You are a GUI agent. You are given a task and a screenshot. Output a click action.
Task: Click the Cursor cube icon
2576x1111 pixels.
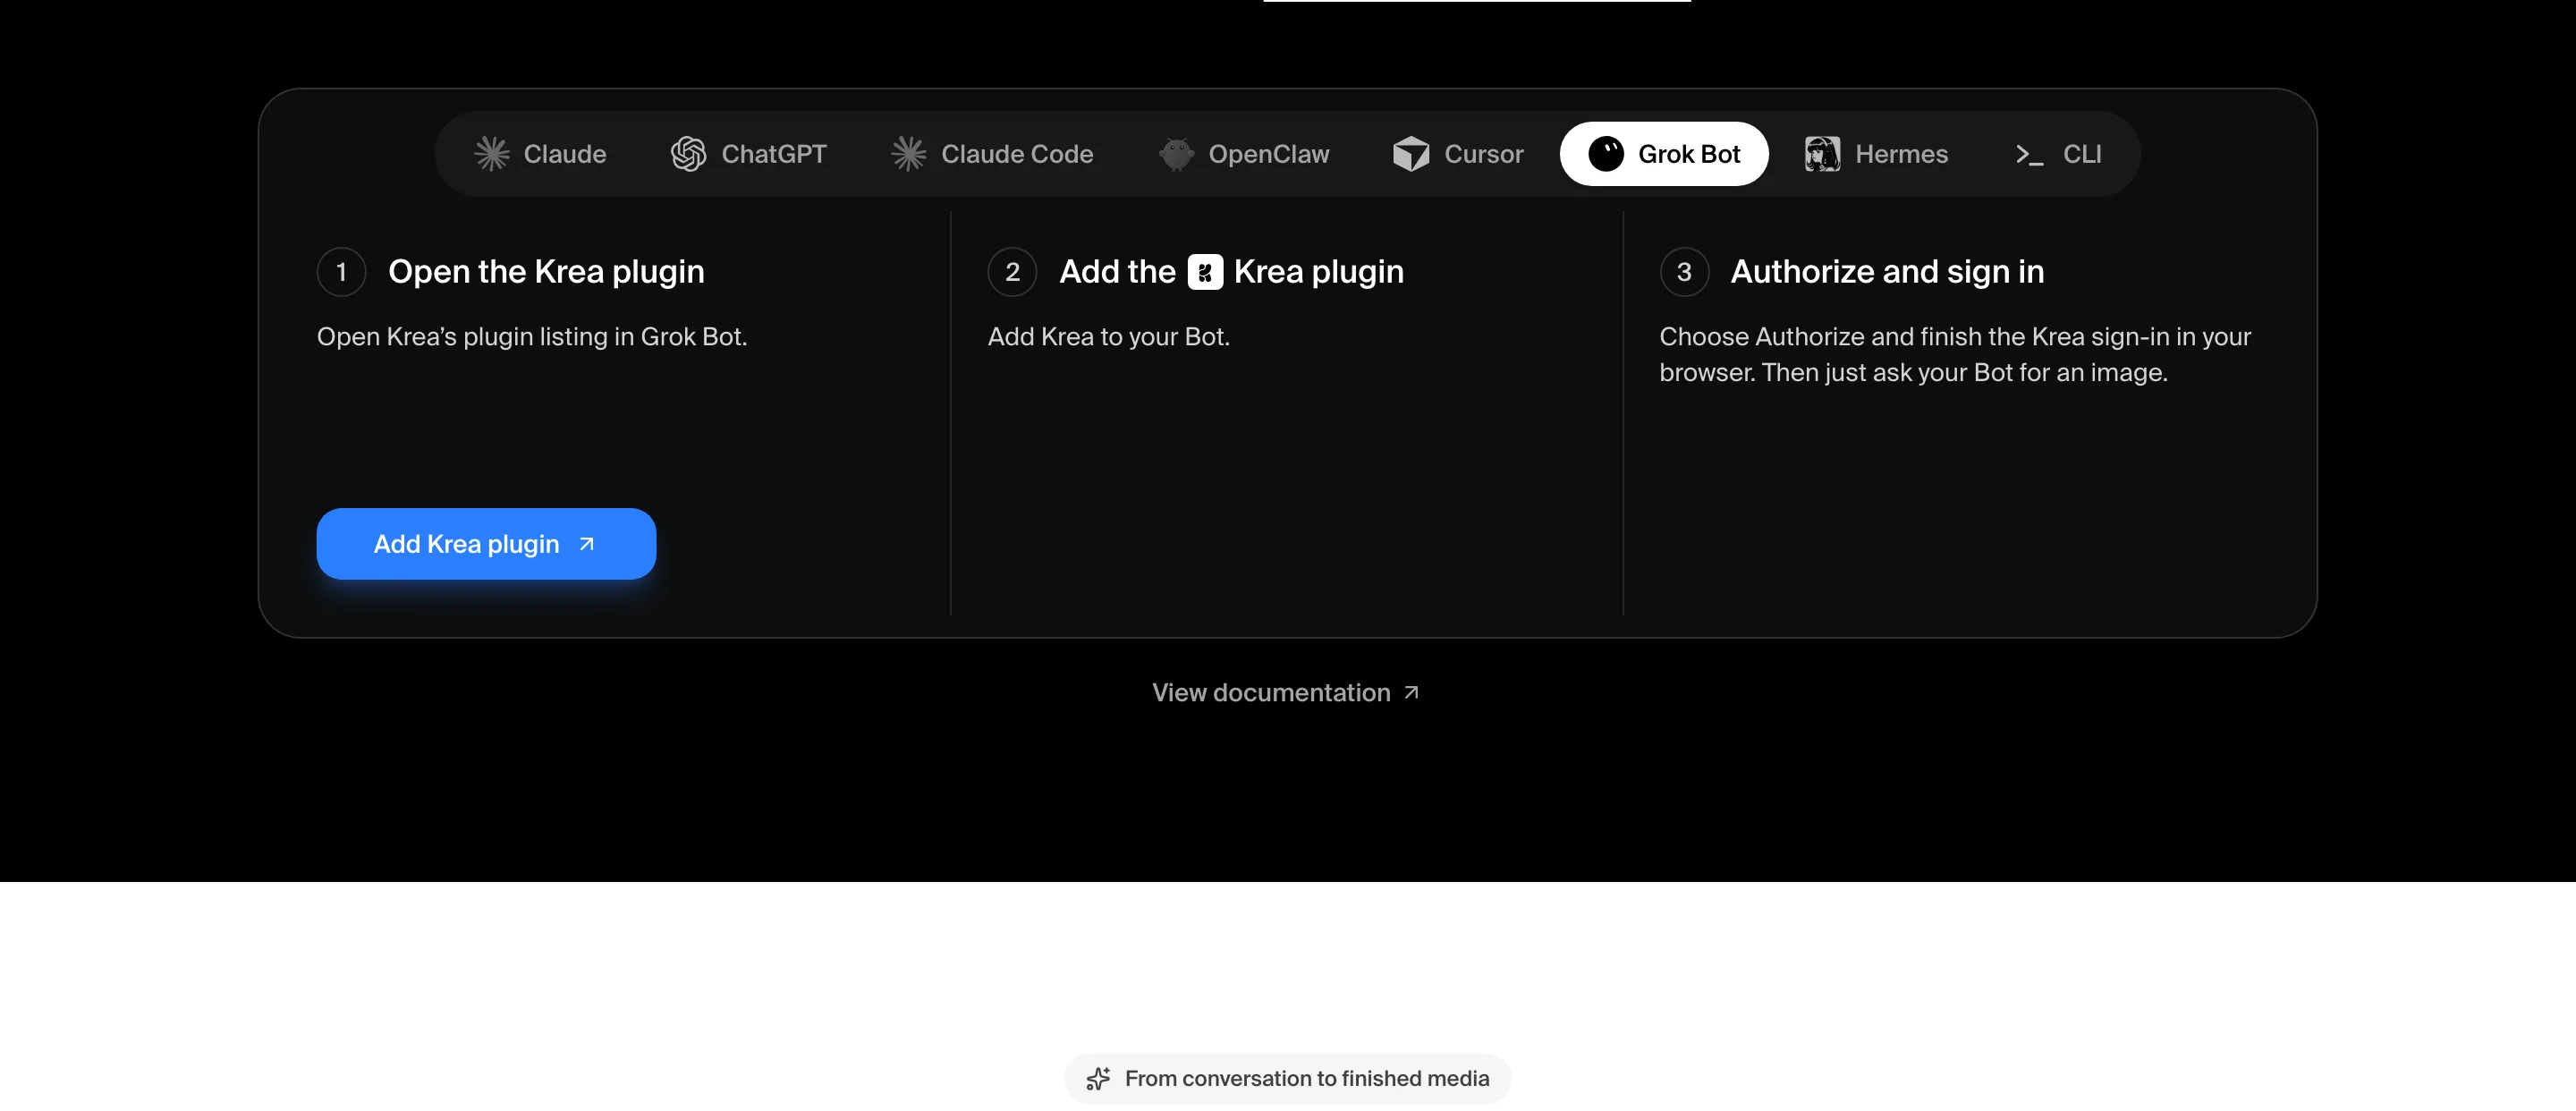(x=1411, y=154)
